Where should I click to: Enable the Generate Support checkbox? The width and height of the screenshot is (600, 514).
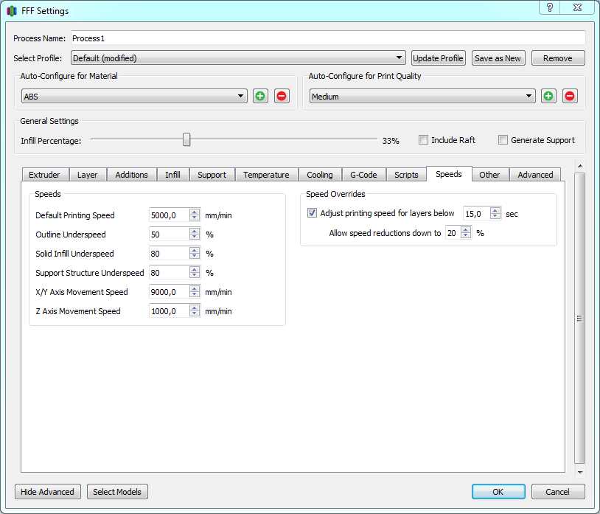point(503,140)
